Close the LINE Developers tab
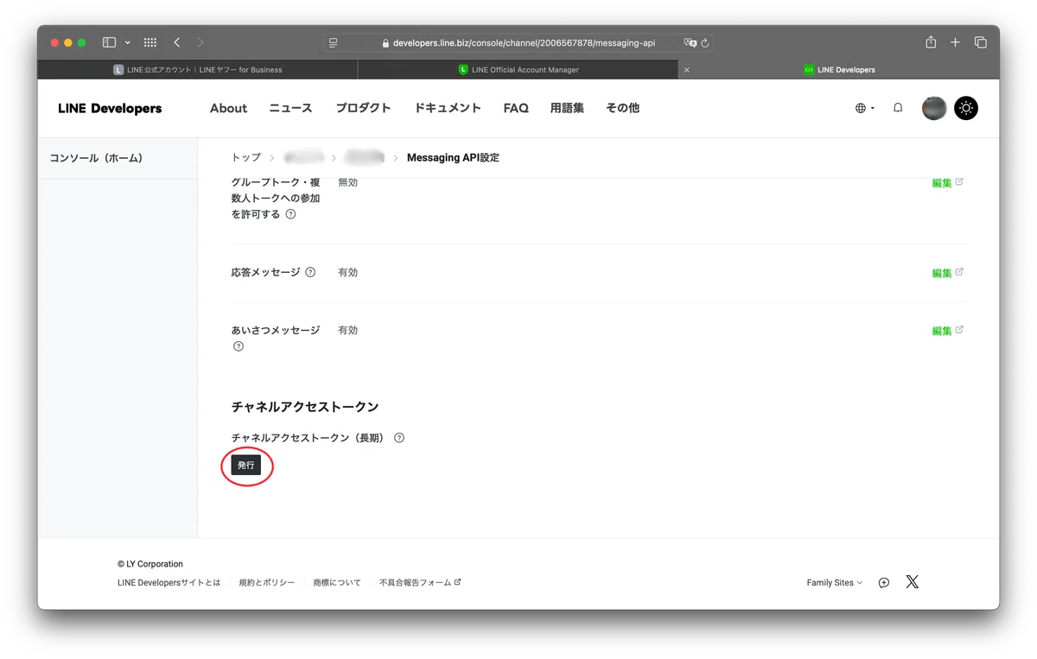1037x659 pixels. [687, 70]
